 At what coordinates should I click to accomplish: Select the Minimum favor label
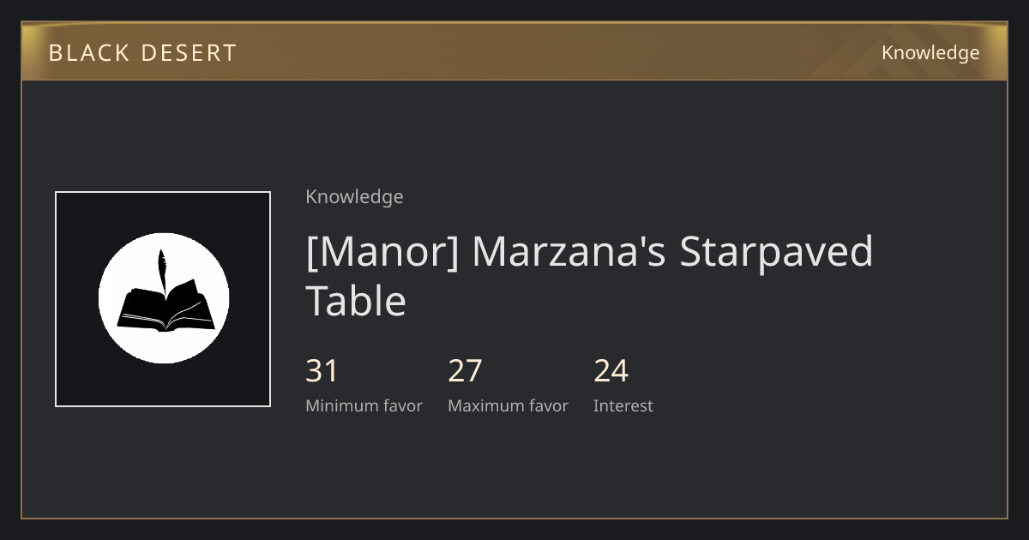pos(364,405)
